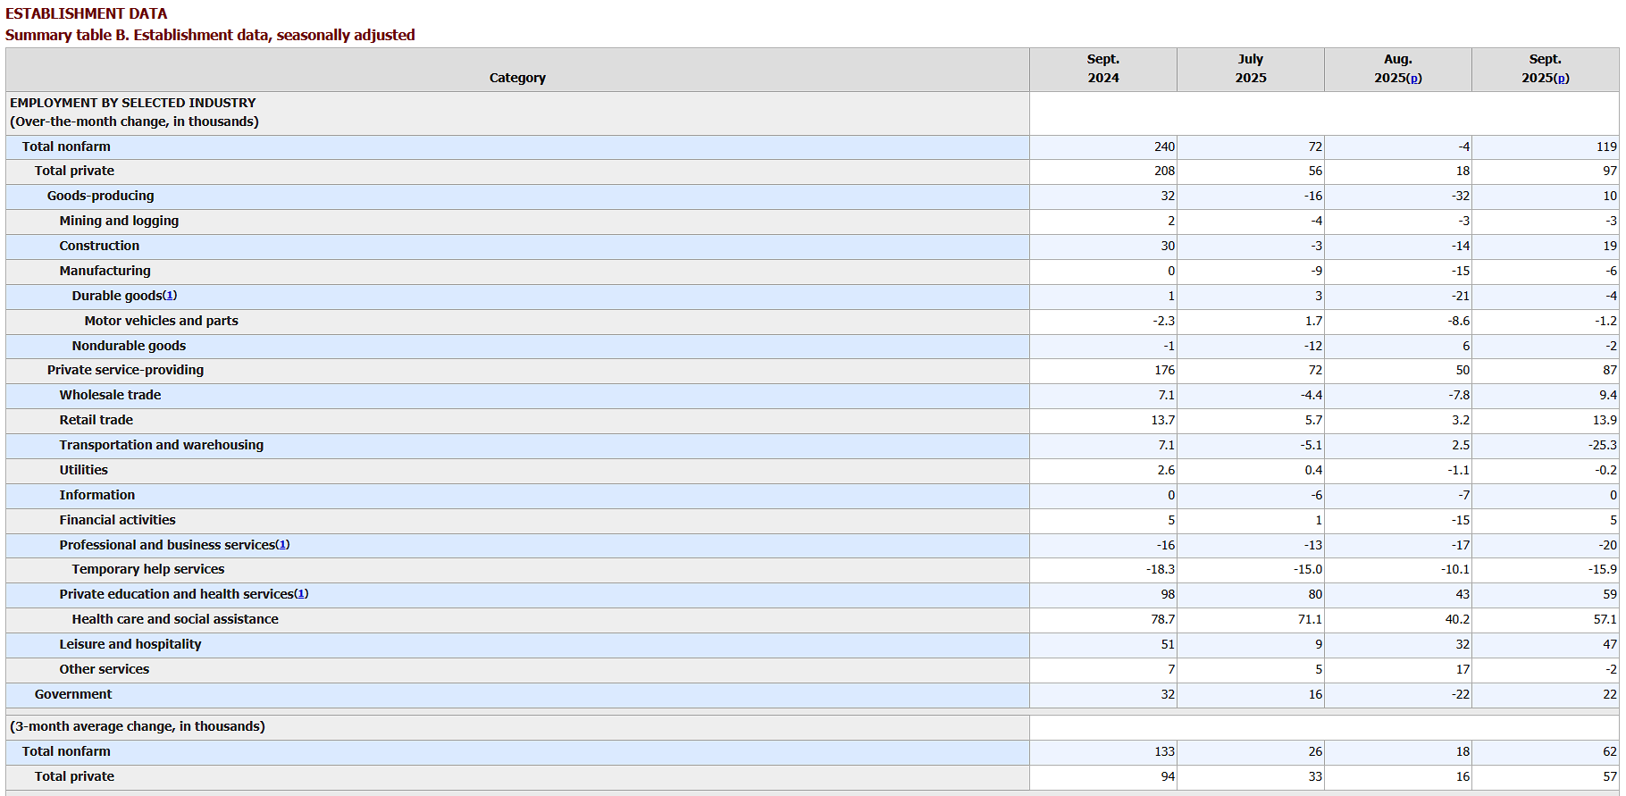The height and width of the screenshot is (796, 1626).
Task: Click the Temporary help services row label
Action: pos(147,569)
